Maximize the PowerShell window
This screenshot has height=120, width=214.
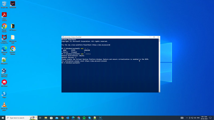(x=154, y=37)
